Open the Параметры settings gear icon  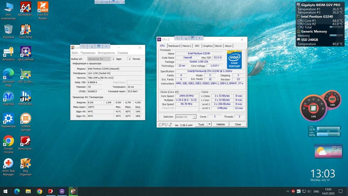[8, 120]
